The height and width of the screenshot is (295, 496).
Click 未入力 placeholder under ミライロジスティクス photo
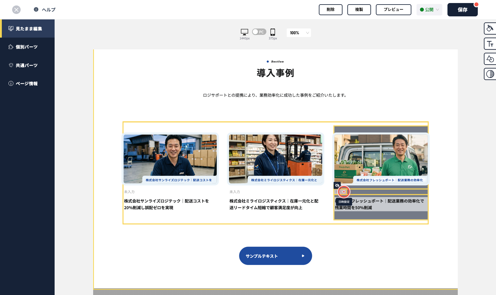click(x=235, y=192)
